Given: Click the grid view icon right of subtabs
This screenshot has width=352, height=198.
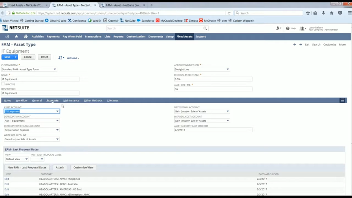Looking at the screenshot, I should coord(342,100).
